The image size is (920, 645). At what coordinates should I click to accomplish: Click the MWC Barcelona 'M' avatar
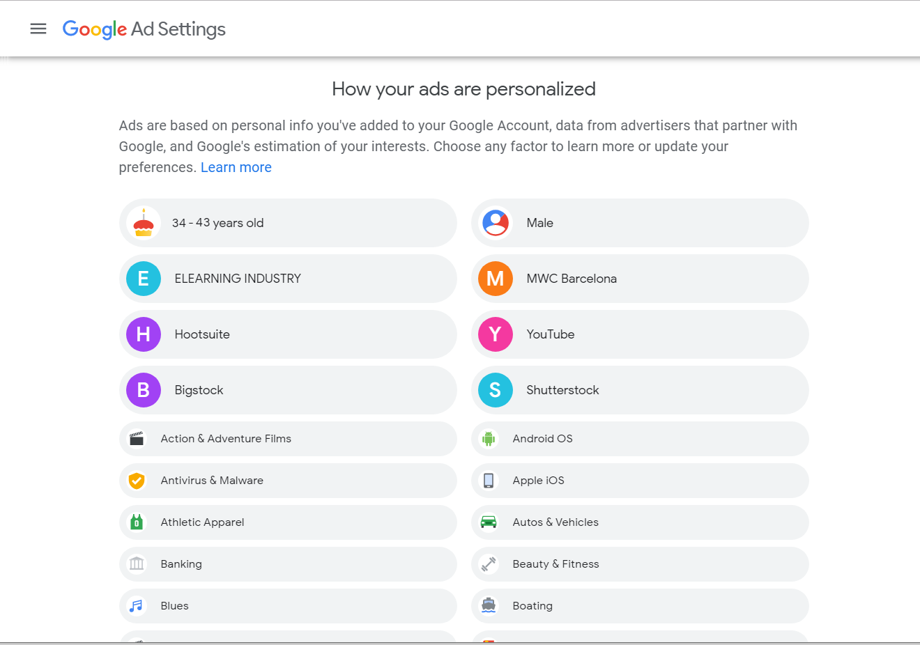[x=496, y=279]
